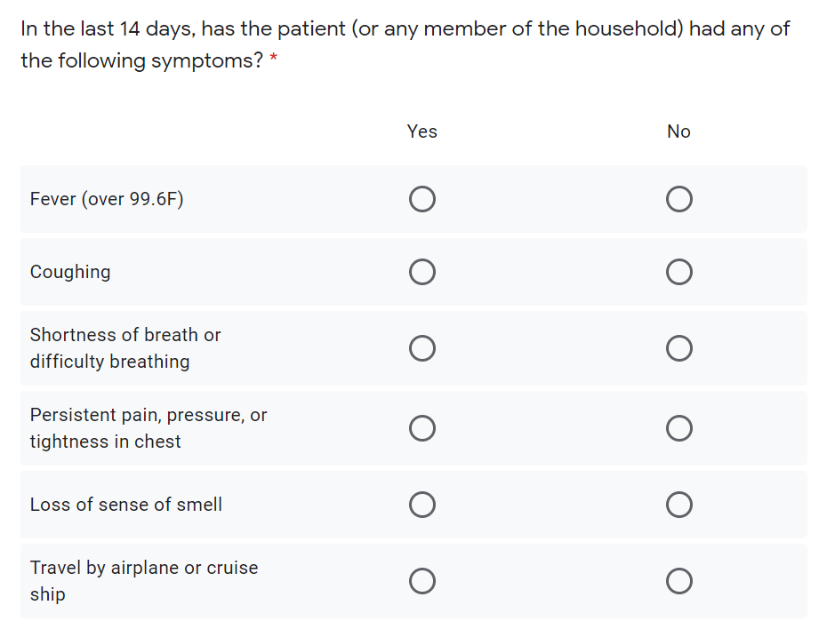
Task: Click the Coughing row label
Action: [x=70, y=273]
